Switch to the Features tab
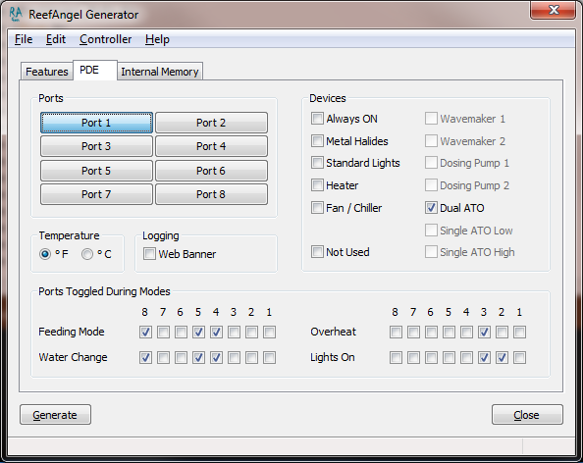 pyautogui.click(x=47, y=72)
